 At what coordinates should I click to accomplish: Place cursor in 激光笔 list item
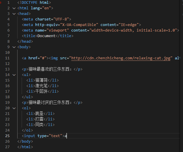41,86
